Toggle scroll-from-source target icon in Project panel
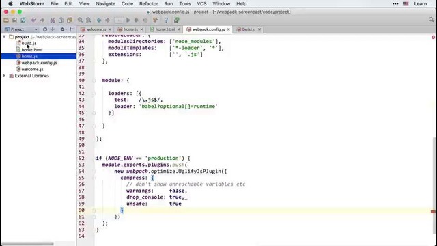Image resolution: width=437 pixels, height=246 pixels. click(x=45, y=29)
